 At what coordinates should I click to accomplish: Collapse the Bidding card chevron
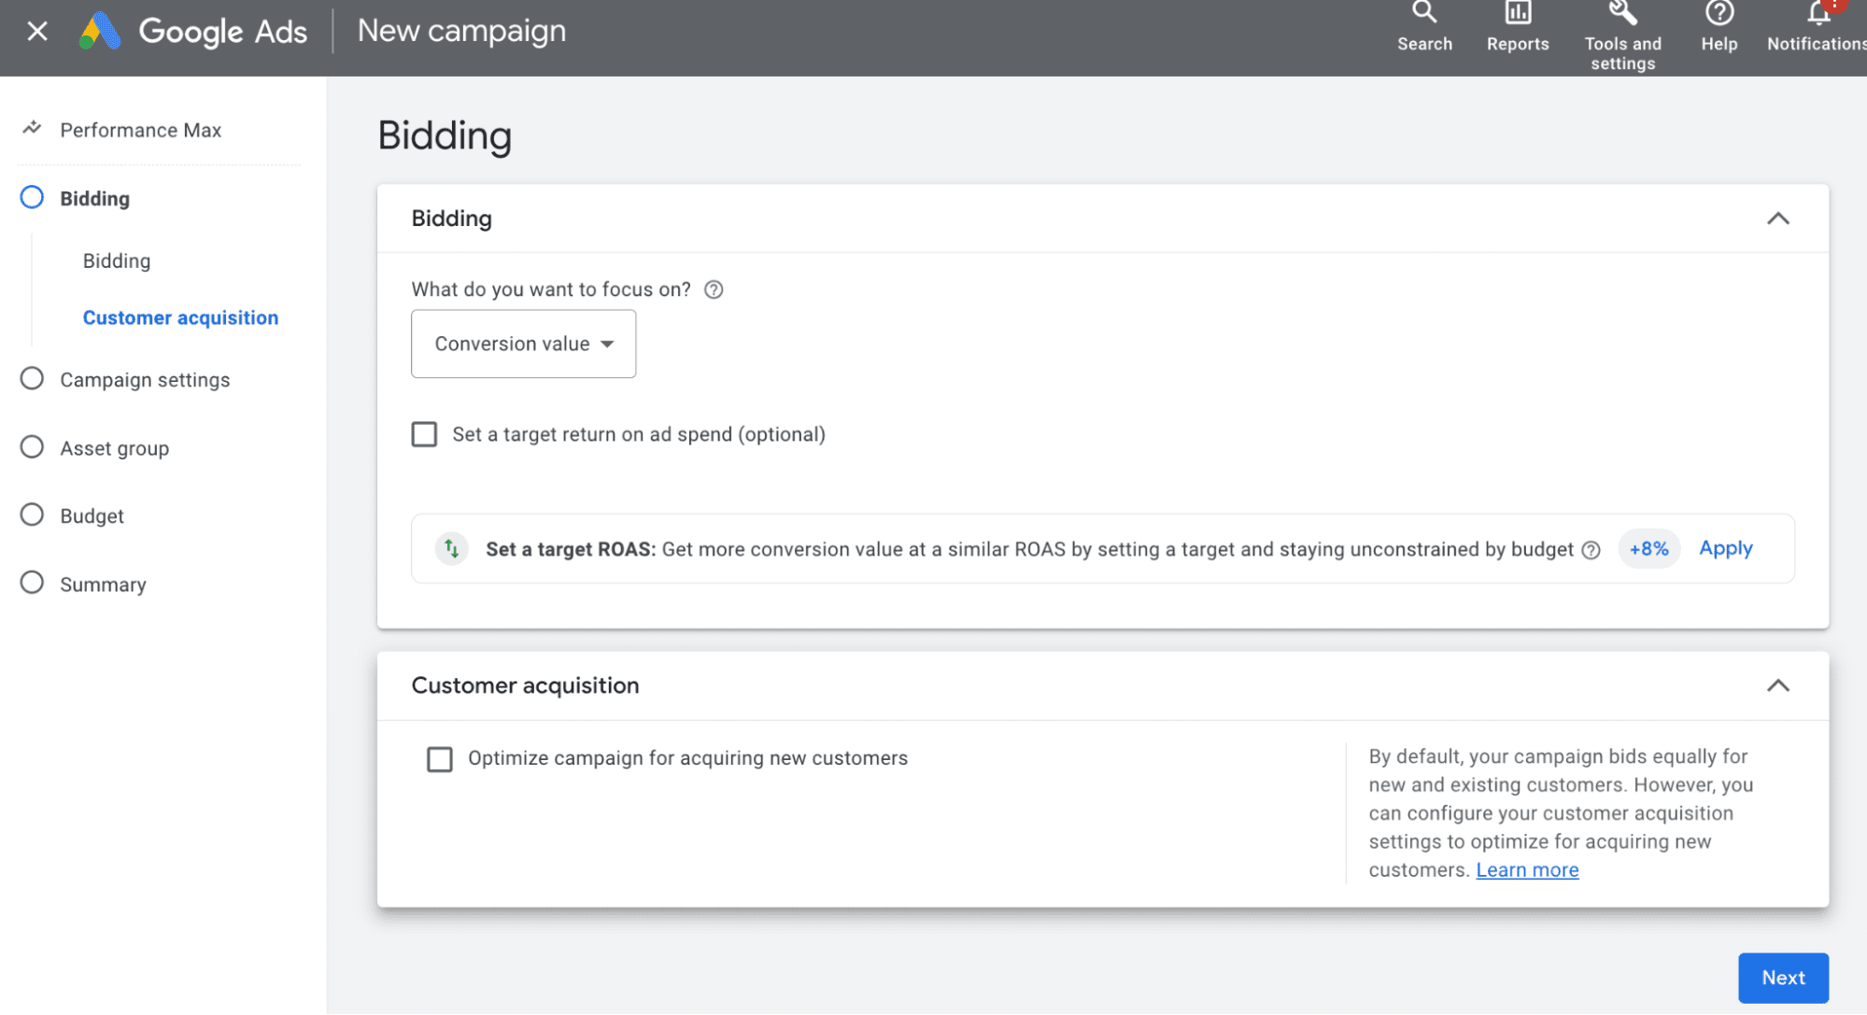click(1777, 219)
